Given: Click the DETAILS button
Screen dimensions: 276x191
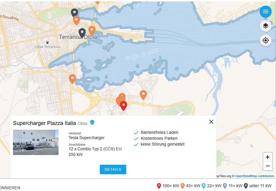Looking at the screenshot, I should coord(113,169).
